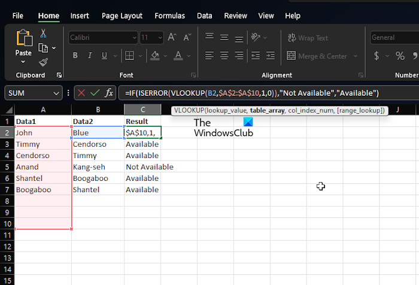This screenshot has width=419, height=285.
Task: Cancel the formula entry with X icon
Action: coord(81,93)
